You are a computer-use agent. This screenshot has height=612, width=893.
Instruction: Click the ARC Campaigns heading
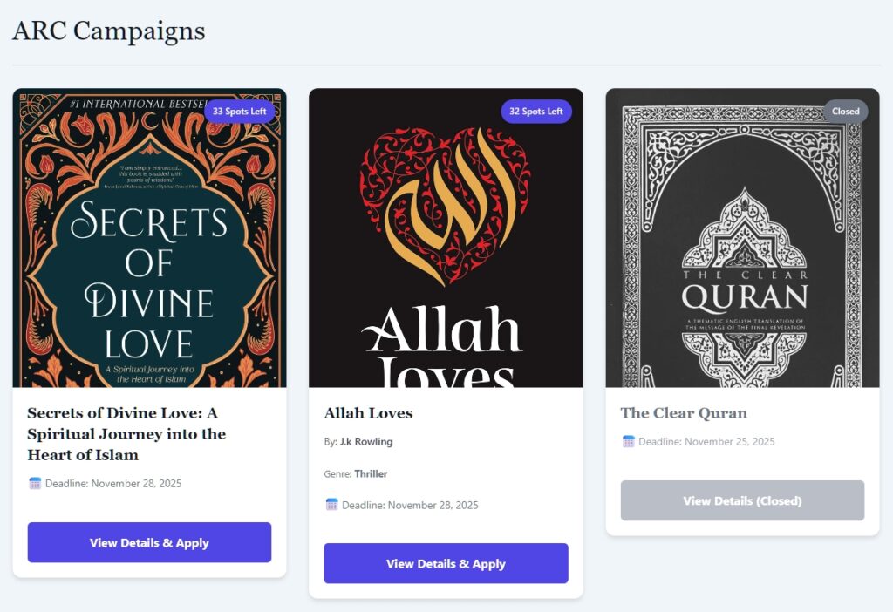click(109, 31)
